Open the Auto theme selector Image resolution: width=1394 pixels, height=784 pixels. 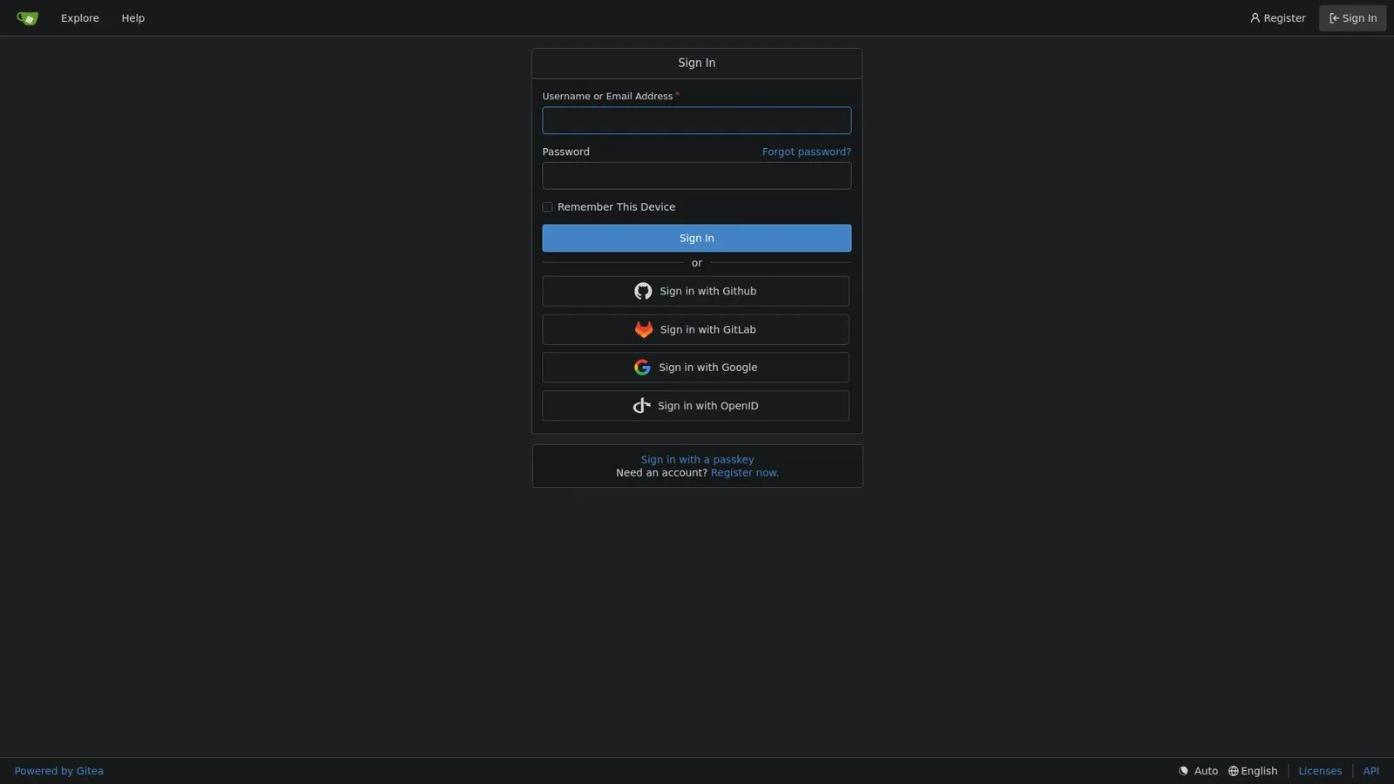pyautogui.click(x=1199, y=771)
